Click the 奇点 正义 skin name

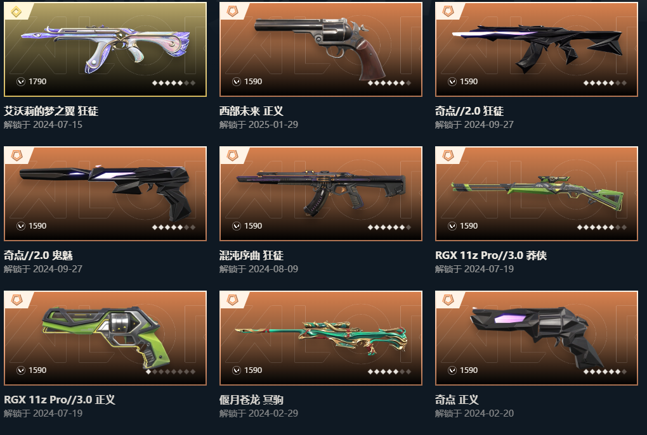[x=456, y=400]
